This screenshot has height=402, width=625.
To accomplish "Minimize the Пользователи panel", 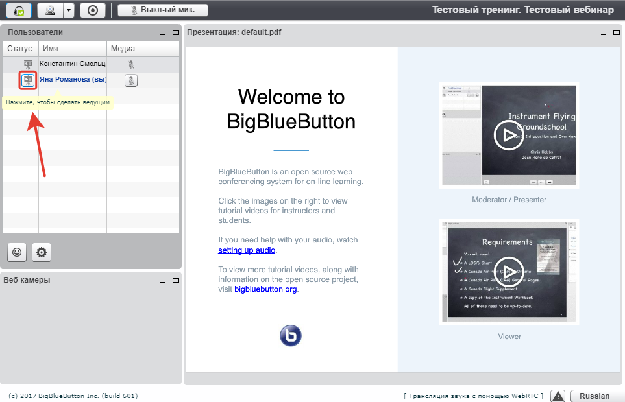I will 163,33.
